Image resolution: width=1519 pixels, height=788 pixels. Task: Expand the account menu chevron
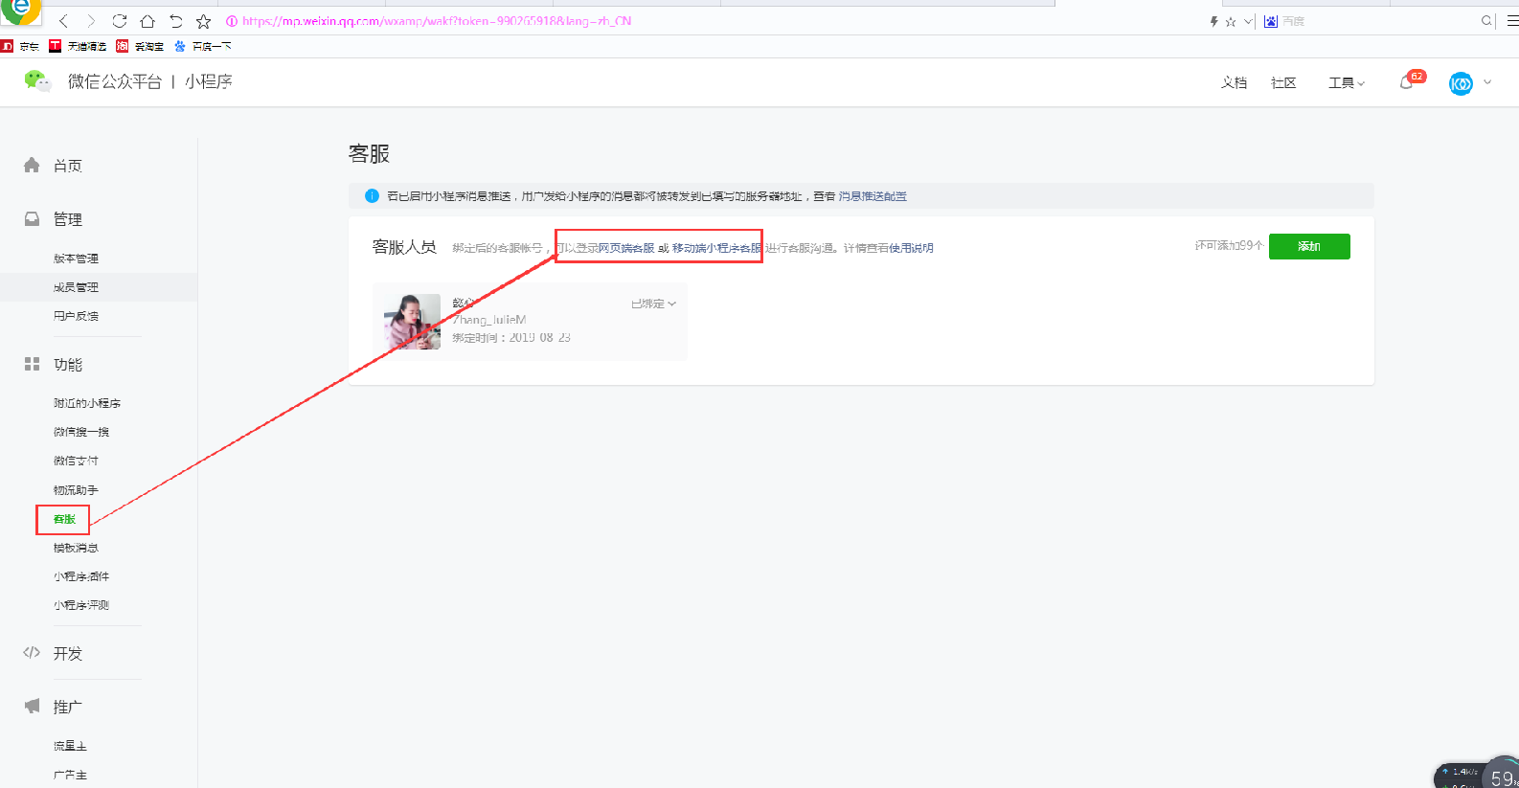click(x=1487, y=82)
